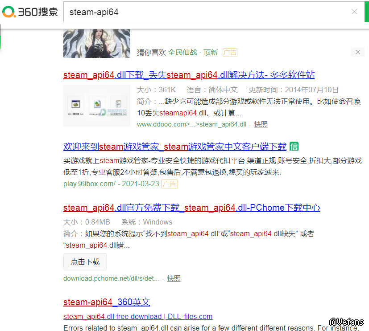View 快照 for the ddooo.com result

pos(261,124)
